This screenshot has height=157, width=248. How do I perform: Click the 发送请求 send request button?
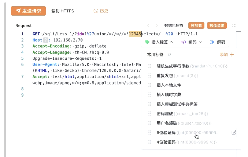(28, 11)
